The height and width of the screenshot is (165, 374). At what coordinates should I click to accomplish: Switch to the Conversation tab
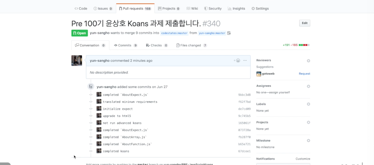(x=90, y=45)
